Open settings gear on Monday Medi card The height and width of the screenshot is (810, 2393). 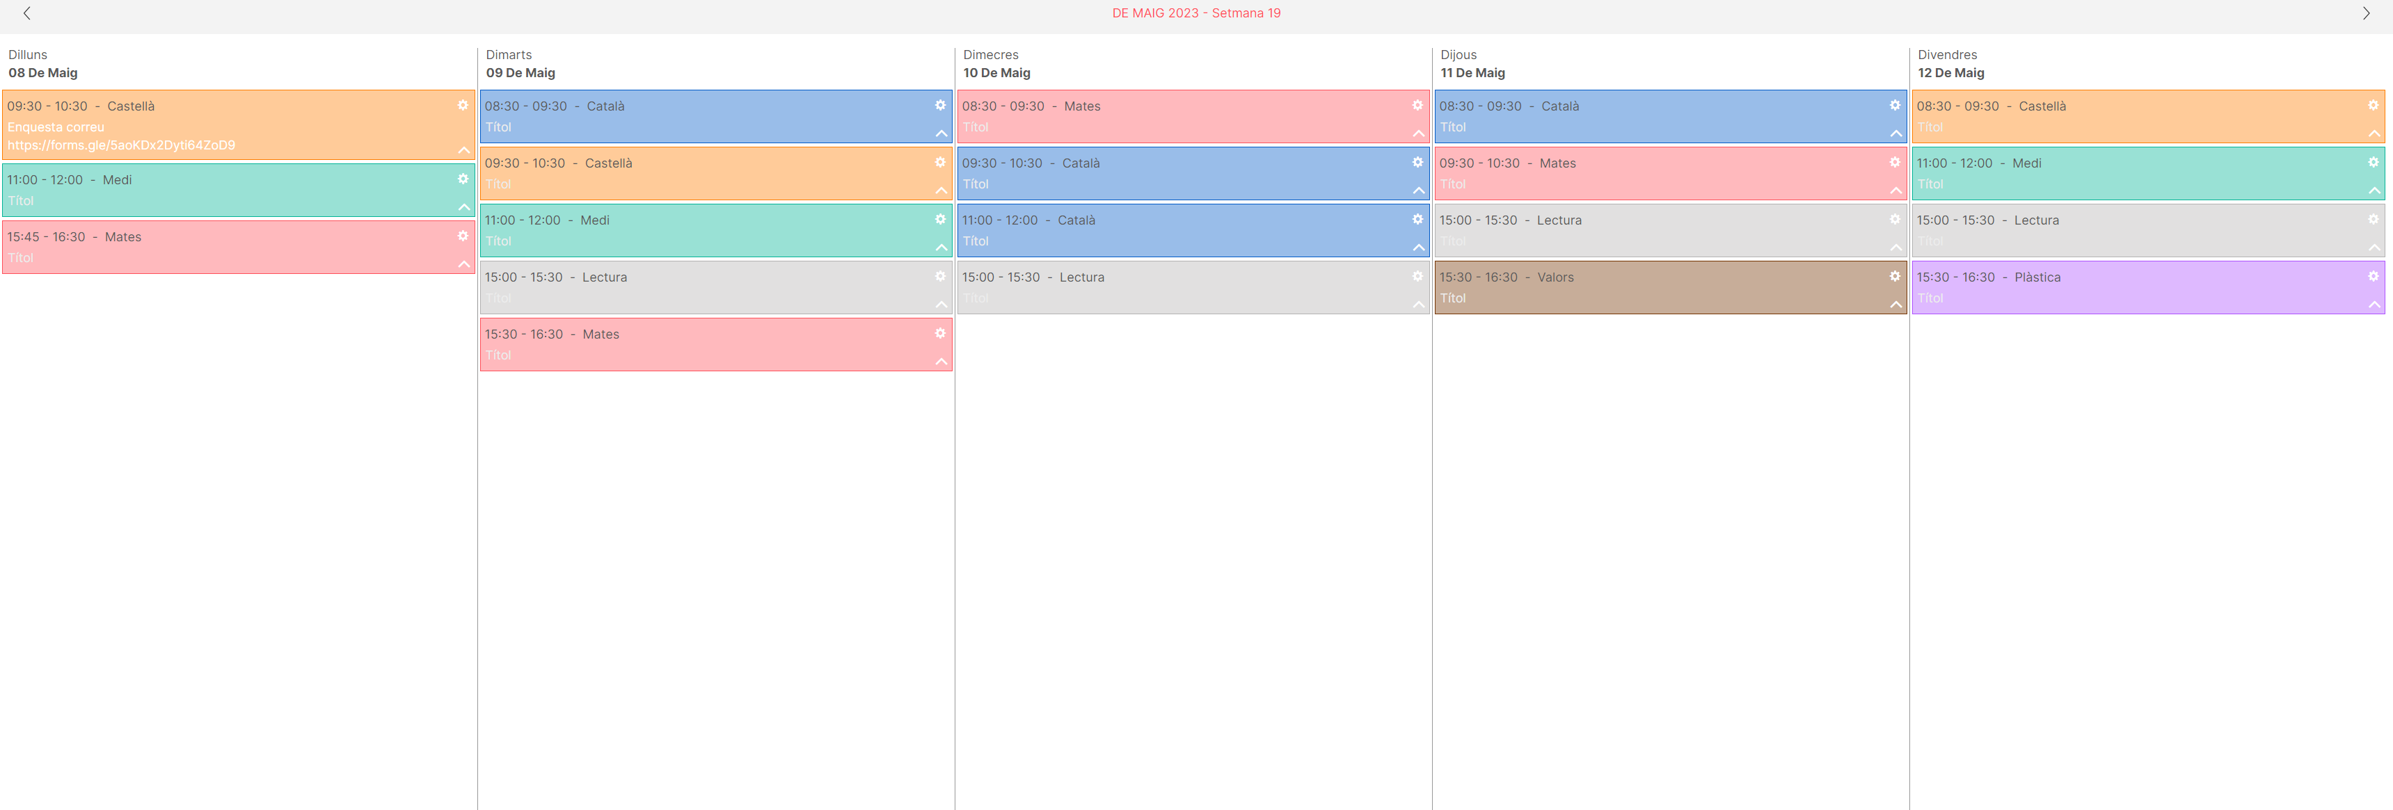[463, 178]
